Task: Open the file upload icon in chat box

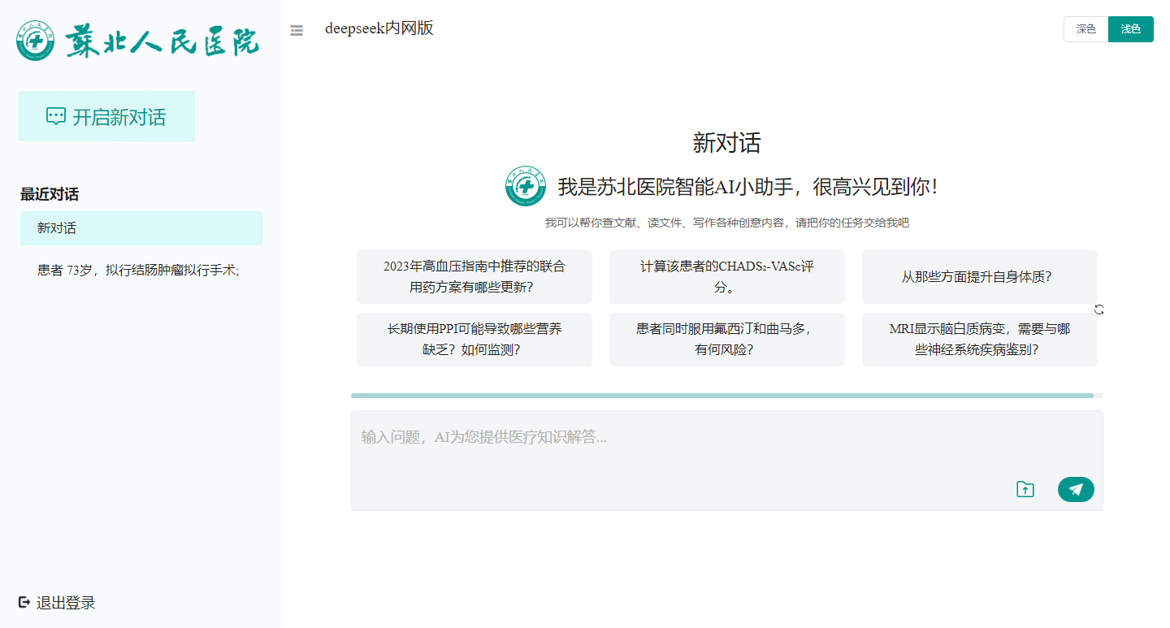Action: tap(1025, 488)
